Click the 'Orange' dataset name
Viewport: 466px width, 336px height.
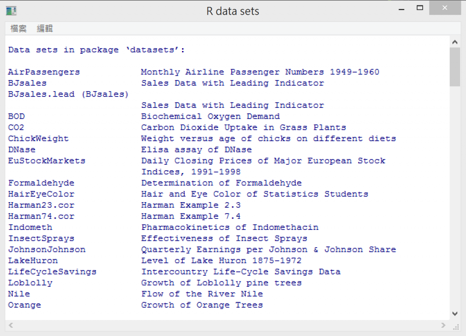[25, 305]
